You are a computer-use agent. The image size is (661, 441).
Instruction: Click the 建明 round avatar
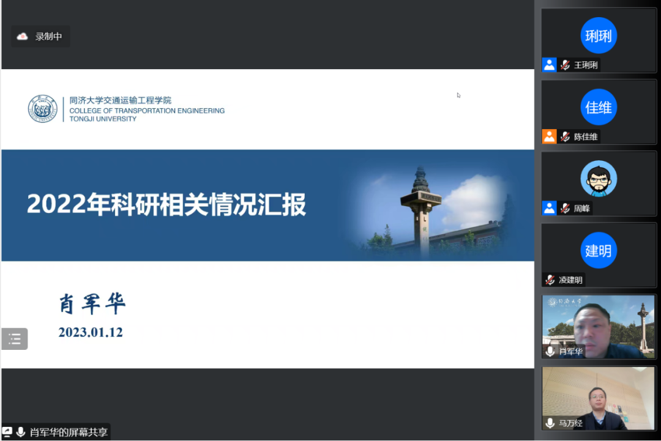point(598,250)
